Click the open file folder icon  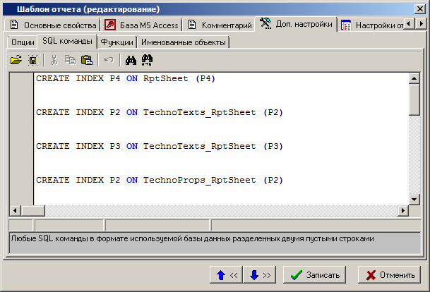tap(16, 61)
